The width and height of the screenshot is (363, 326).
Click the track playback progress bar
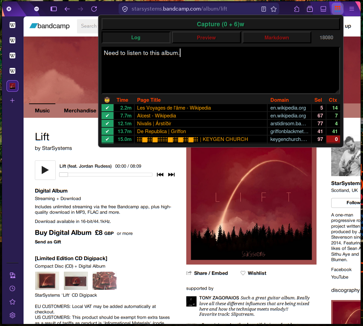click(x=106, y=174)
